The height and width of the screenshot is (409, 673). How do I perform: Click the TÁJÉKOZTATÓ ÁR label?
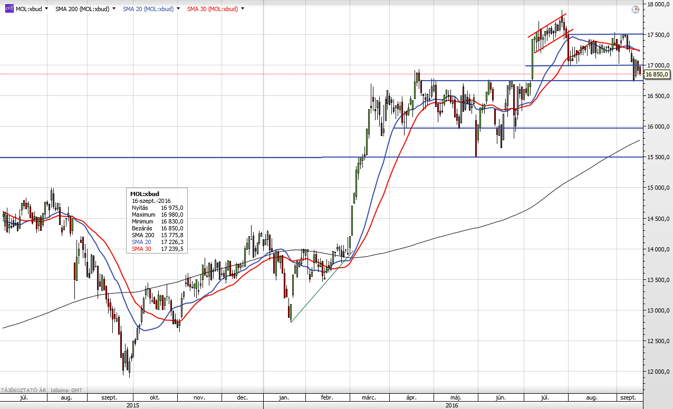pyautogui.click(x=23, y=390)
